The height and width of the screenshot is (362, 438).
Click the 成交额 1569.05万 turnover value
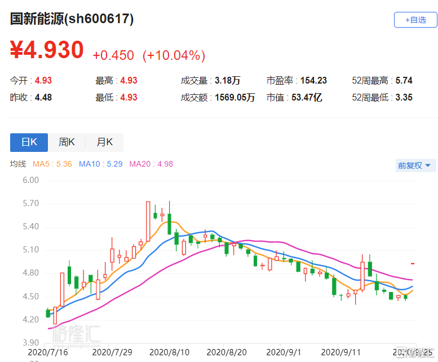click(x=218, y=97)
